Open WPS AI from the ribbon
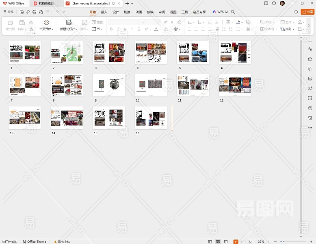Image resolution: width=316 pixels, height=244 pixels. point(220,12)
